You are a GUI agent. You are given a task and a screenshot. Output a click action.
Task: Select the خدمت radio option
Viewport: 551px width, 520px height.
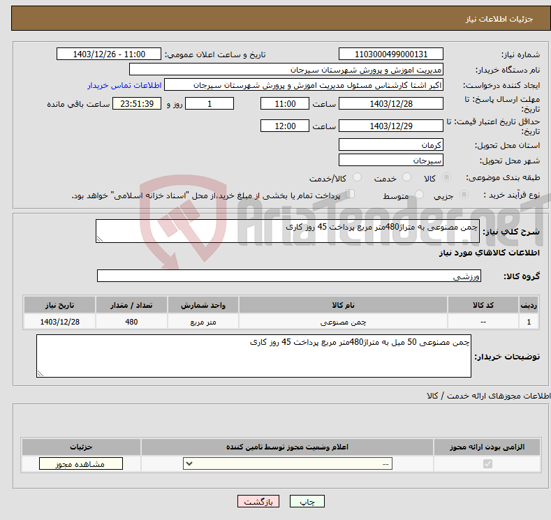(x=402, y=178)
